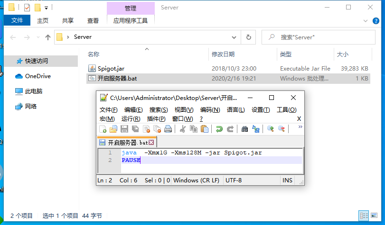
Task: Open the 语言(L) menu
Action: click(x=235, y=110)
